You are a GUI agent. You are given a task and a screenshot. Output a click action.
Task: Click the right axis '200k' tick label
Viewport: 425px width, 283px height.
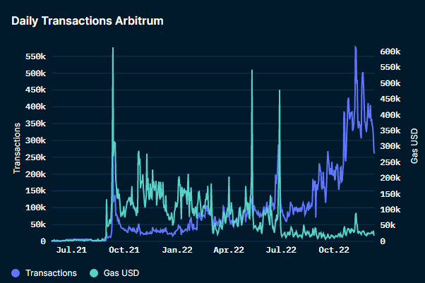tap(390, 178)
